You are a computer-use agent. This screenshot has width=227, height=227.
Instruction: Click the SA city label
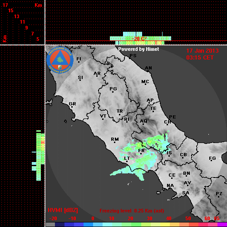click(x=186, y=193)
